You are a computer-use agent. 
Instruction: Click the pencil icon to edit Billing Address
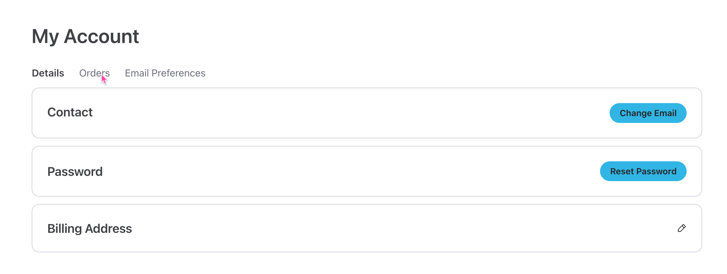(x=681, y=228)
